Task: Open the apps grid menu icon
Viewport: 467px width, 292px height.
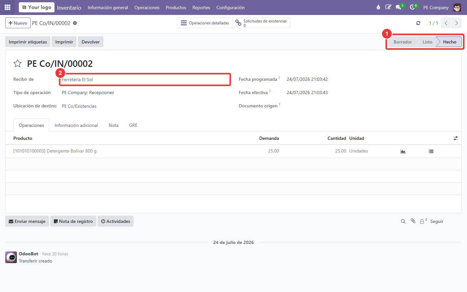Action: point(7,7)
